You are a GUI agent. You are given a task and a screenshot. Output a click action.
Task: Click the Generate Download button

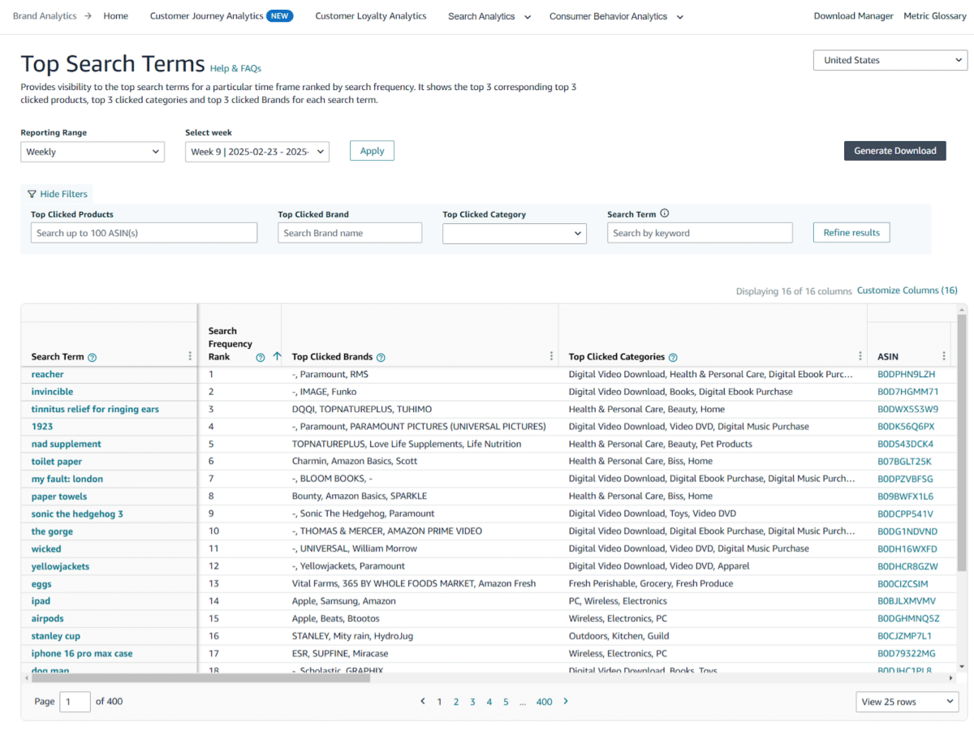tap(894, 150)
